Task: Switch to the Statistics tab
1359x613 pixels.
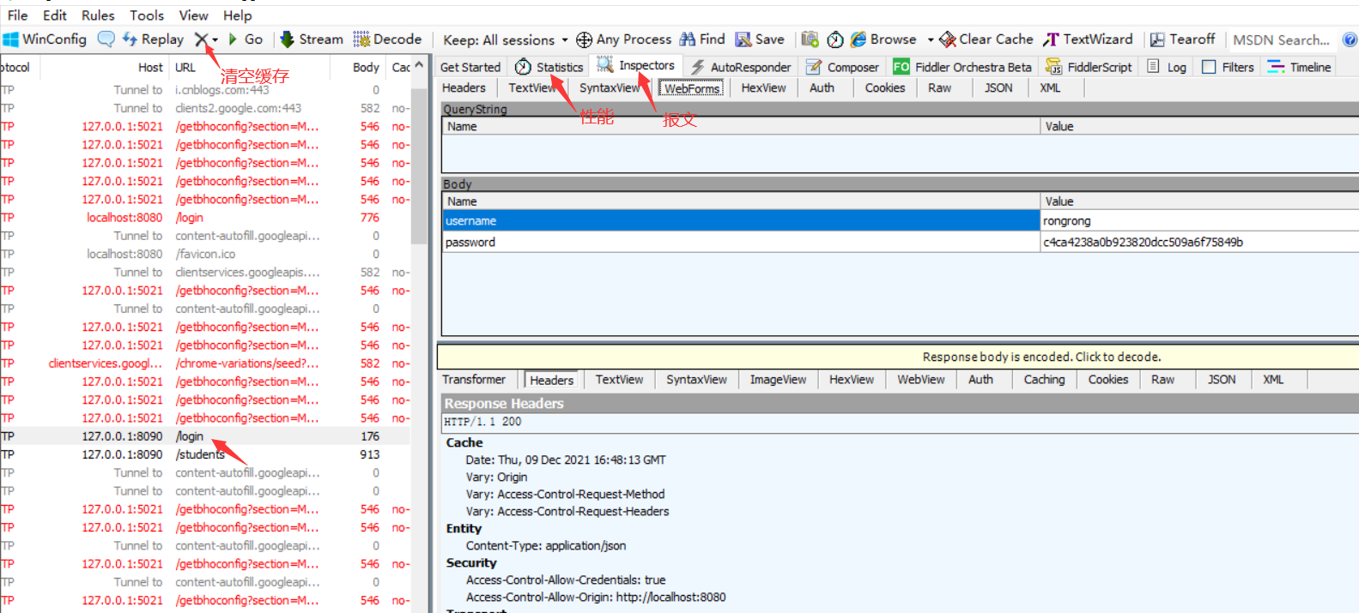Action: click(x=549, y=67)
